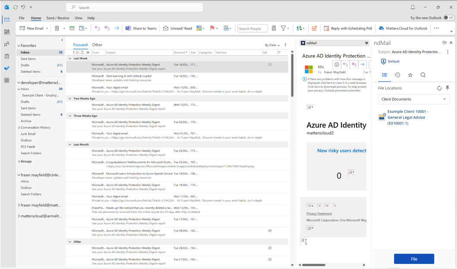The image size is (457, 269).
Task: Open the Calendar module in sidebar
Action: click(7, 32)
